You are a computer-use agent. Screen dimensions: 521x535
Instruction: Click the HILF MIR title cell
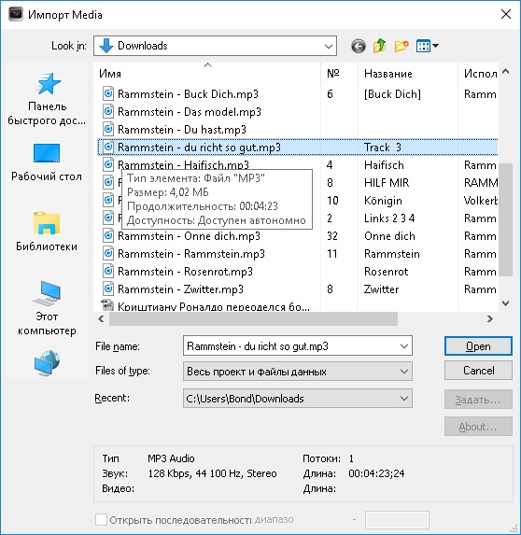click(387, 183)
